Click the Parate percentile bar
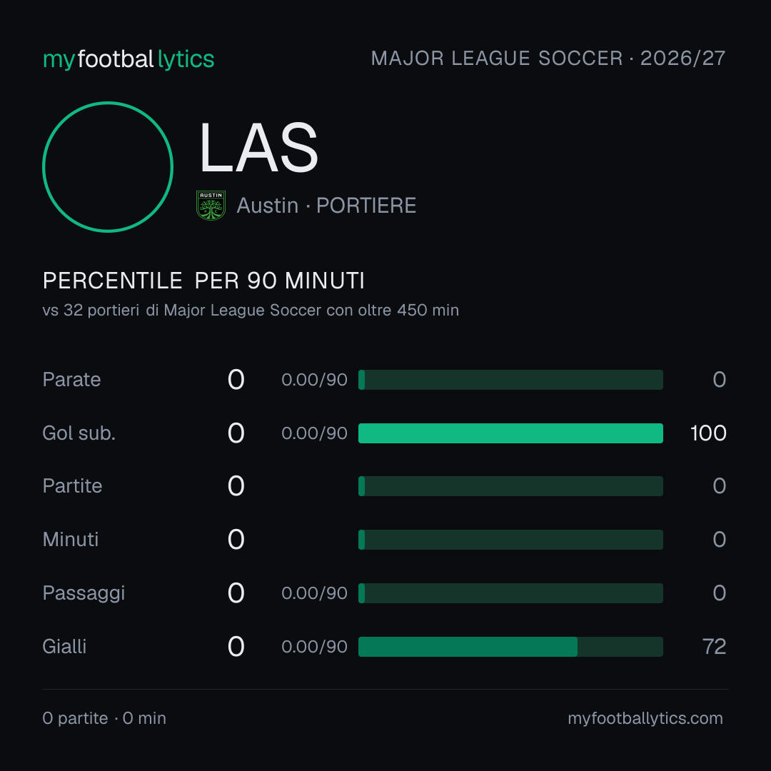 (510, 380)
